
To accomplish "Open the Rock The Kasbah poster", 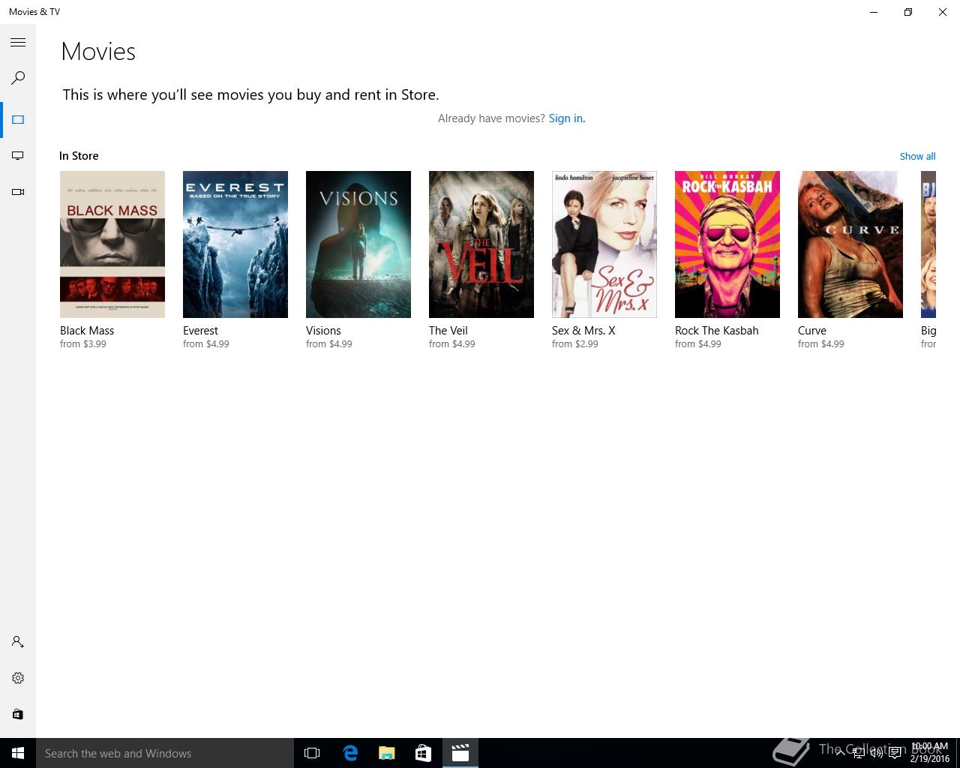I will pyautogui.click(x=727, y=244).
